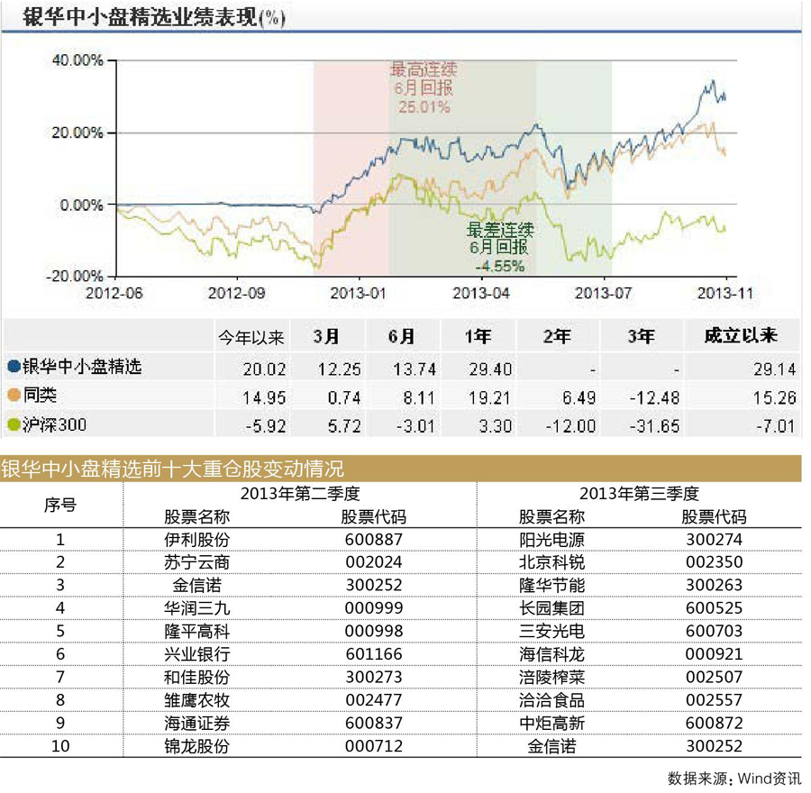
Task: Click the stock name 伊利股份
Action: tap(197, 540)
